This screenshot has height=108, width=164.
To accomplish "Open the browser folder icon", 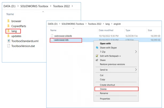I will 8,21.
